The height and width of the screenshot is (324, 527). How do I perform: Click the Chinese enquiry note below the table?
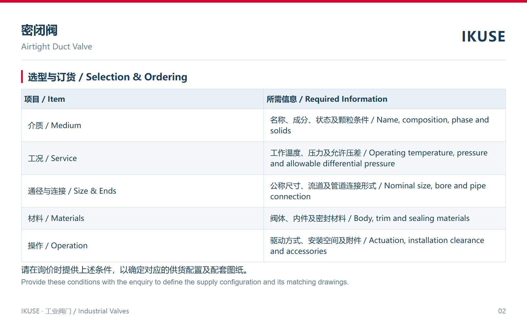point(135,270)
